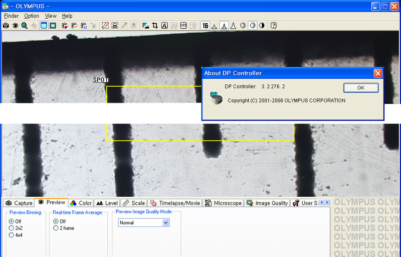Click the text annotation 'A' icon

[x=164, y=26]
